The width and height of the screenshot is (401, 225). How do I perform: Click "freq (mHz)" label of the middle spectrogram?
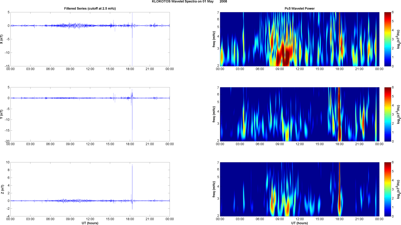pyautogui.click(x=214, y=114)
